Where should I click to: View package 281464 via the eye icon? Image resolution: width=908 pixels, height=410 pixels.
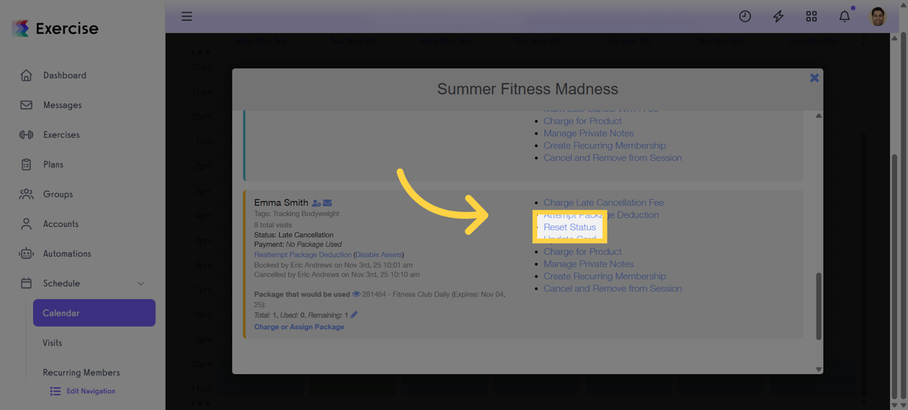[356, 295]
